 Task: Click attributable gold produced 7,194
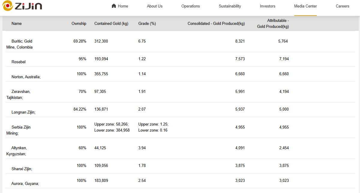point(284,59)
